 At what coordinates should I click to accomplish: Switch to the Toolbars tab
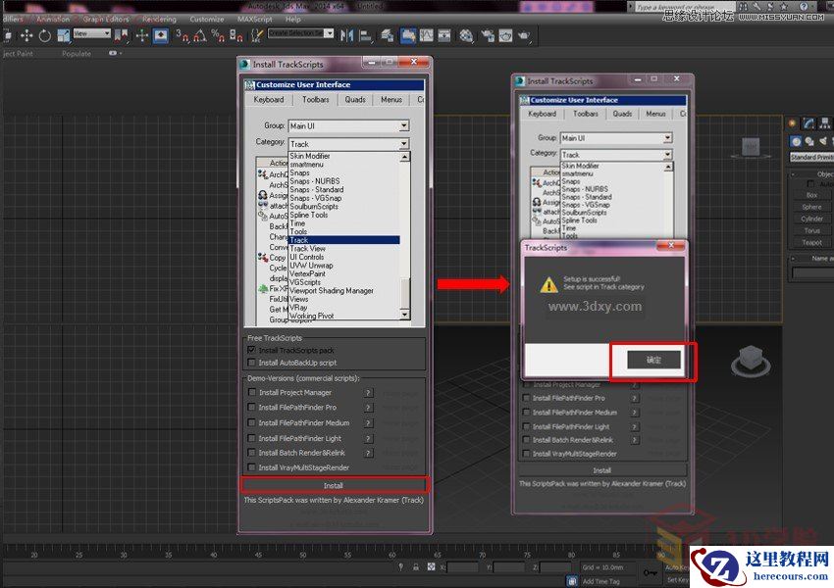[316, 99]
